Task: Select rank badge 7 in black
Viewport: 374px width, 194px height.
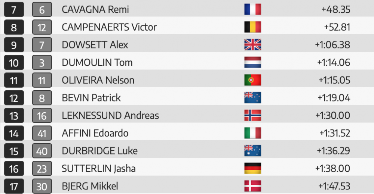Action: coord(14,10)
